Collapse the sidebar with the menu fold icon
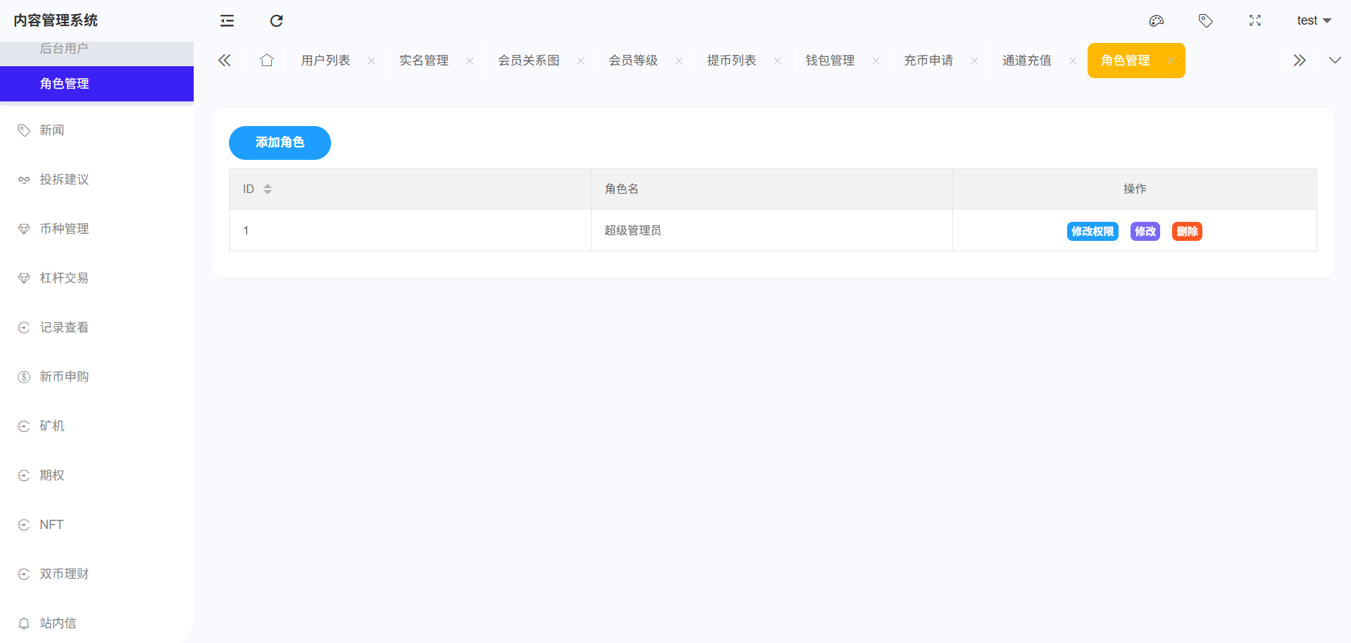This screenshot has width=1351, height=643. click(227, 21)
